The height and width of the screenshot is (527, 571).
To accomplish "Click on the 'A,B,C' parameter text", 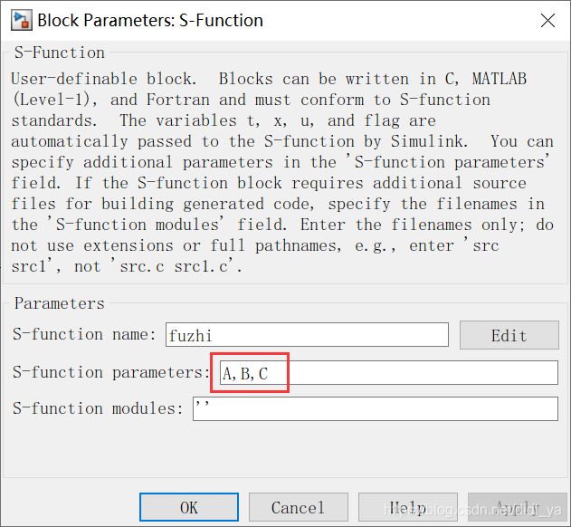I will (245, 374).
